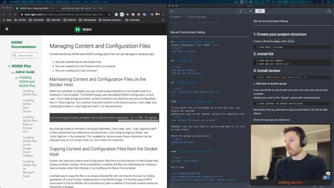Click the Search all docs field
Screen dimensions: 334x188
25,55
